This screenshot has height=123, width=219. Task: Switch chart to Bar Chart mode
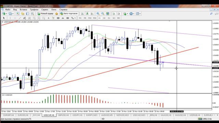point(82,14)
